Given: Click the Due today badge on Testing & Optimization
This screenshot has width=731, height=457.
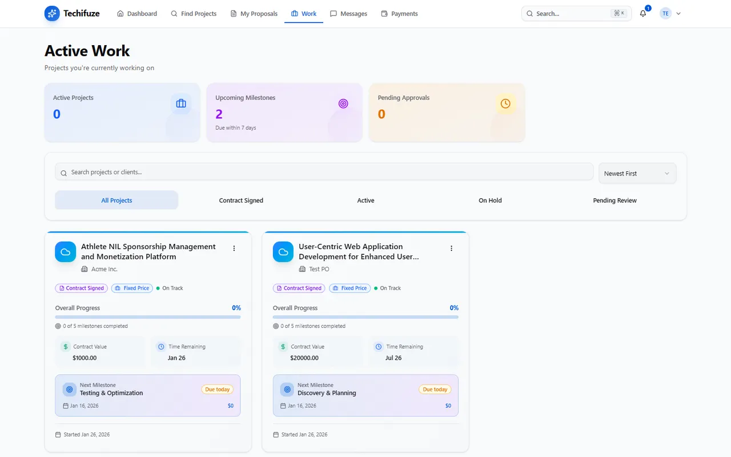Looking at the screenshot, I should click(x=217, y=390).
